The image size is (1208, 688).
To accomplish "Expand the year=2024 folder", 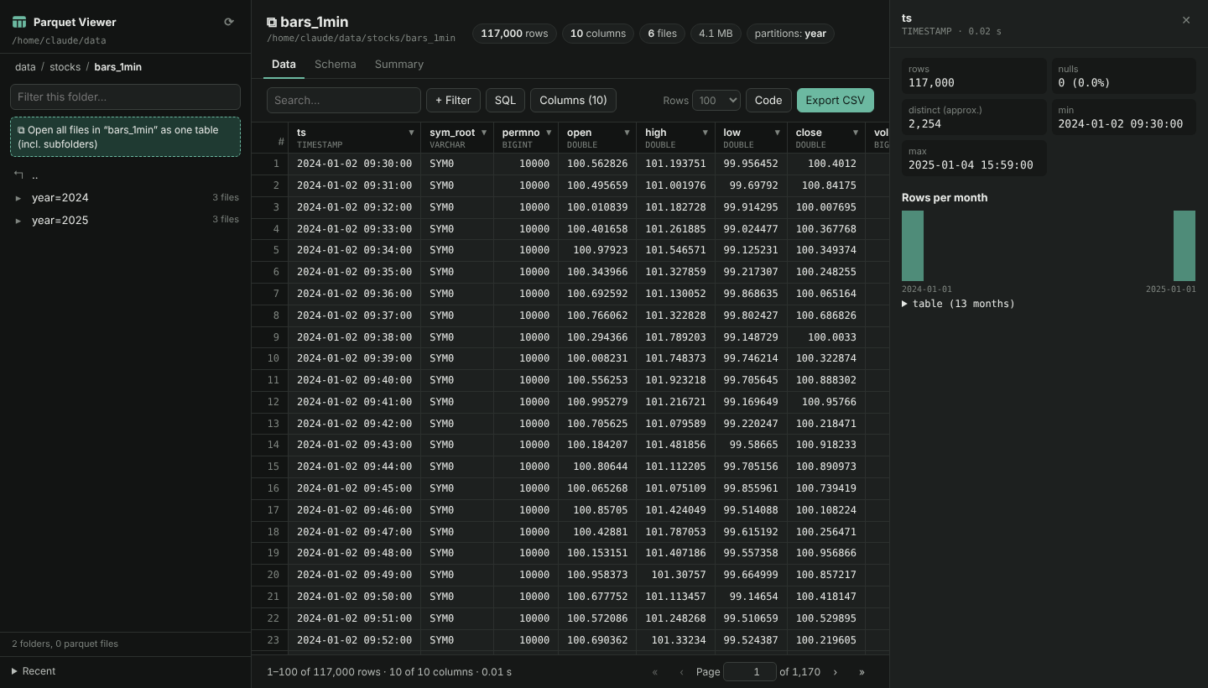I will (x=126, y=198).
